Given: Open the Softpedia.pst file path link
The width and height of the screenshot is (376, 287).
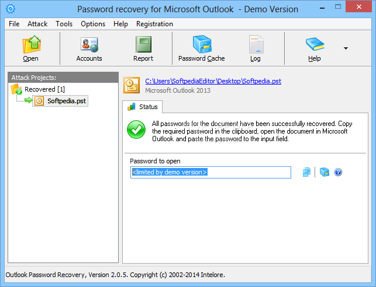Looking at the screenshot, I should pyautogui.click(x=213, y=81).
